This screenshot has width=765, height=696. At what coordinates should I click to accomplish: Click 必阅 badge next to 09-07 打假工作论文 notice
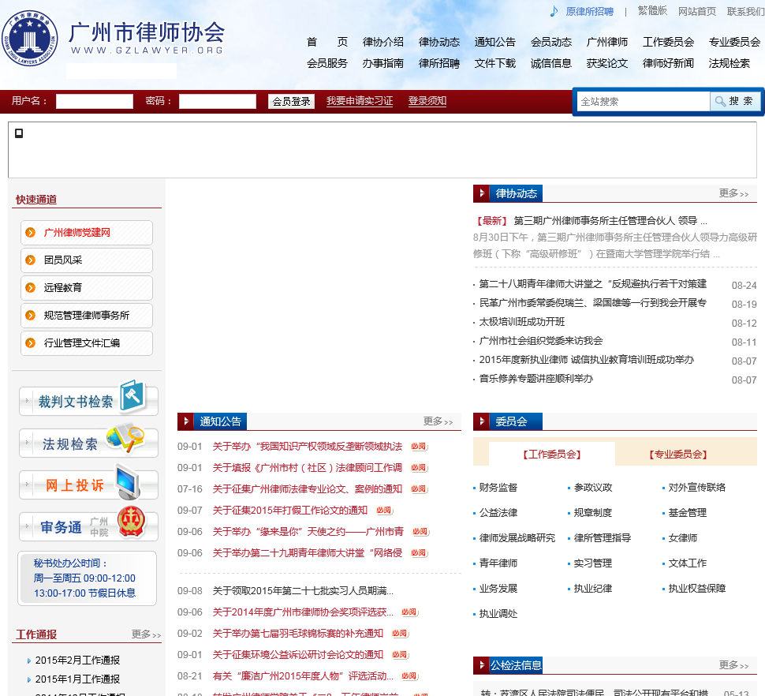point(384,510)
